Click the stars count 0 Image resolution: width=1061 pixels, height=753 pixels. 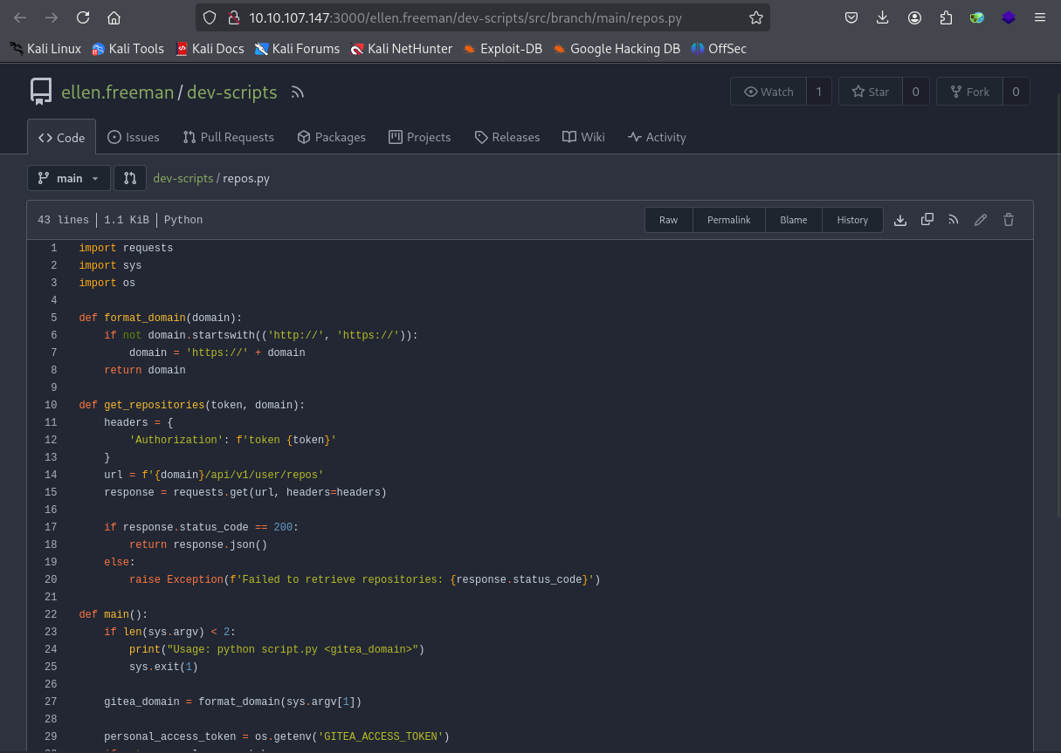pos(915,92)
